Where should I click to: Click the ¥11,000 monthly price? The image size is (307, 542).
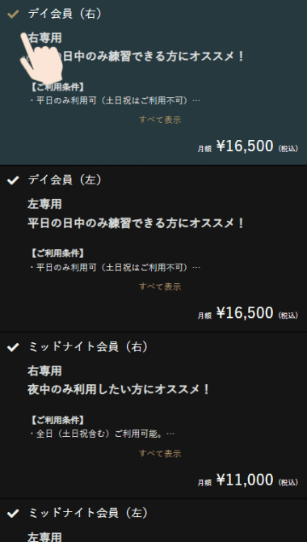pyautogui.click(x=245, y=480)
